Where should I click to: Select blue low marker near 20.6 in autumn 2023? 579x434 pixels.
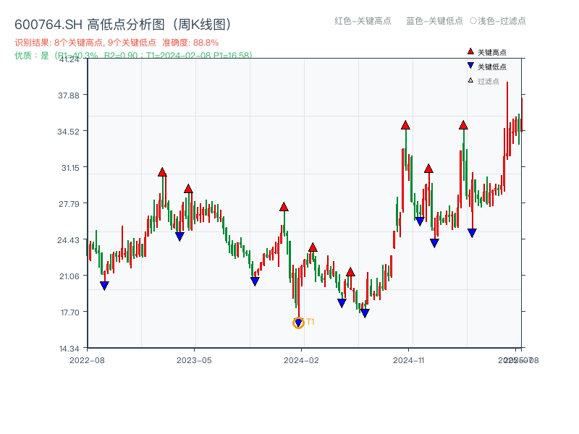(x=255, y=281)
